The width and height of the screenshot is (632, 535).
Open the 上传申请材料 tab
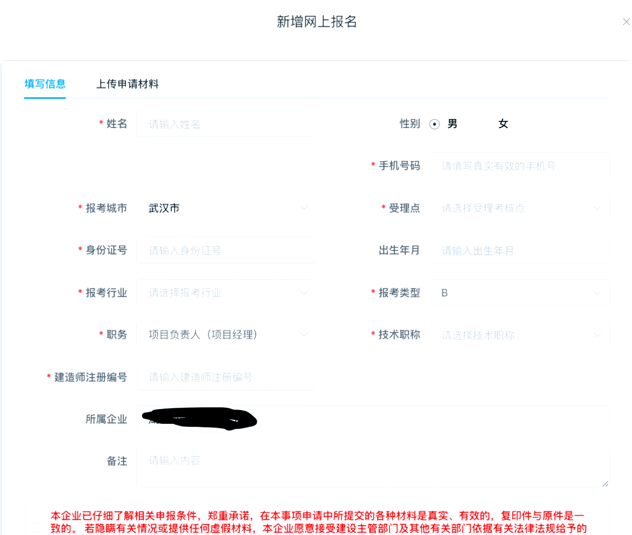point(127,84)
